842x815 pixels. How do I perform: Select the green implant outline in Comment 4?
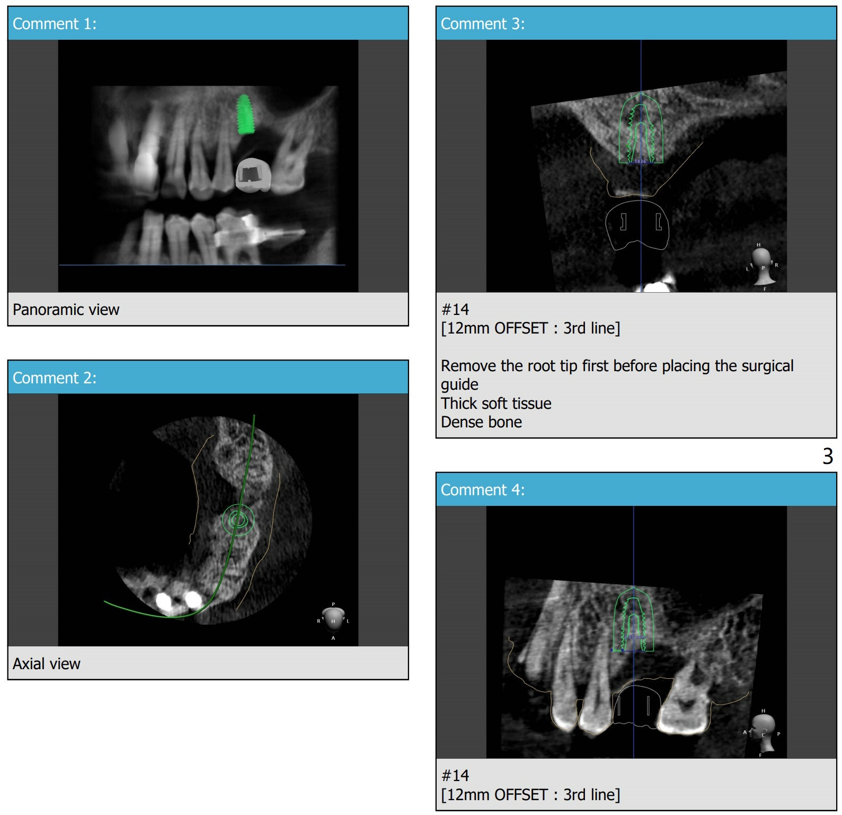(633, 620)
